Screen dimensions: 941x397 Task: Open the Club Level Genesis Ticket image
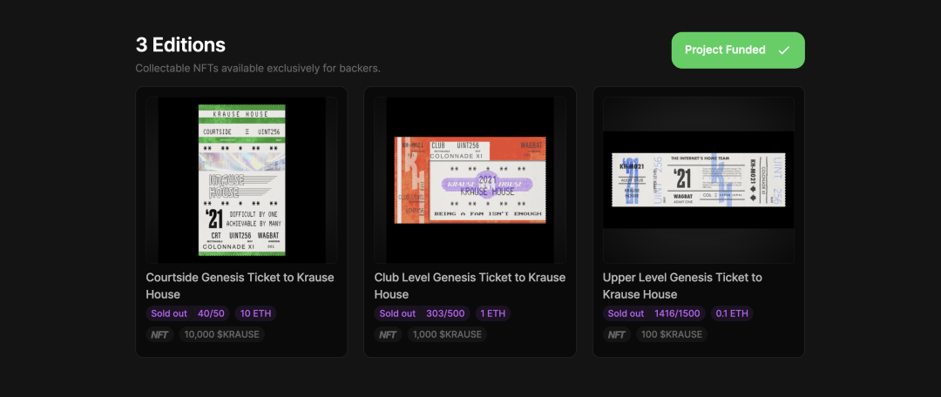[470, 180]
